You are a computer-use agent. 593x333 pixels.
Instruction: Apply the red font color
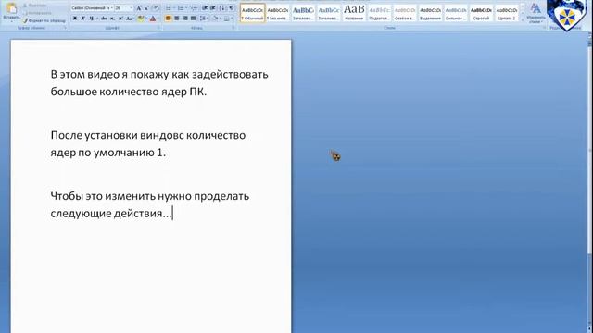point(152,18)
